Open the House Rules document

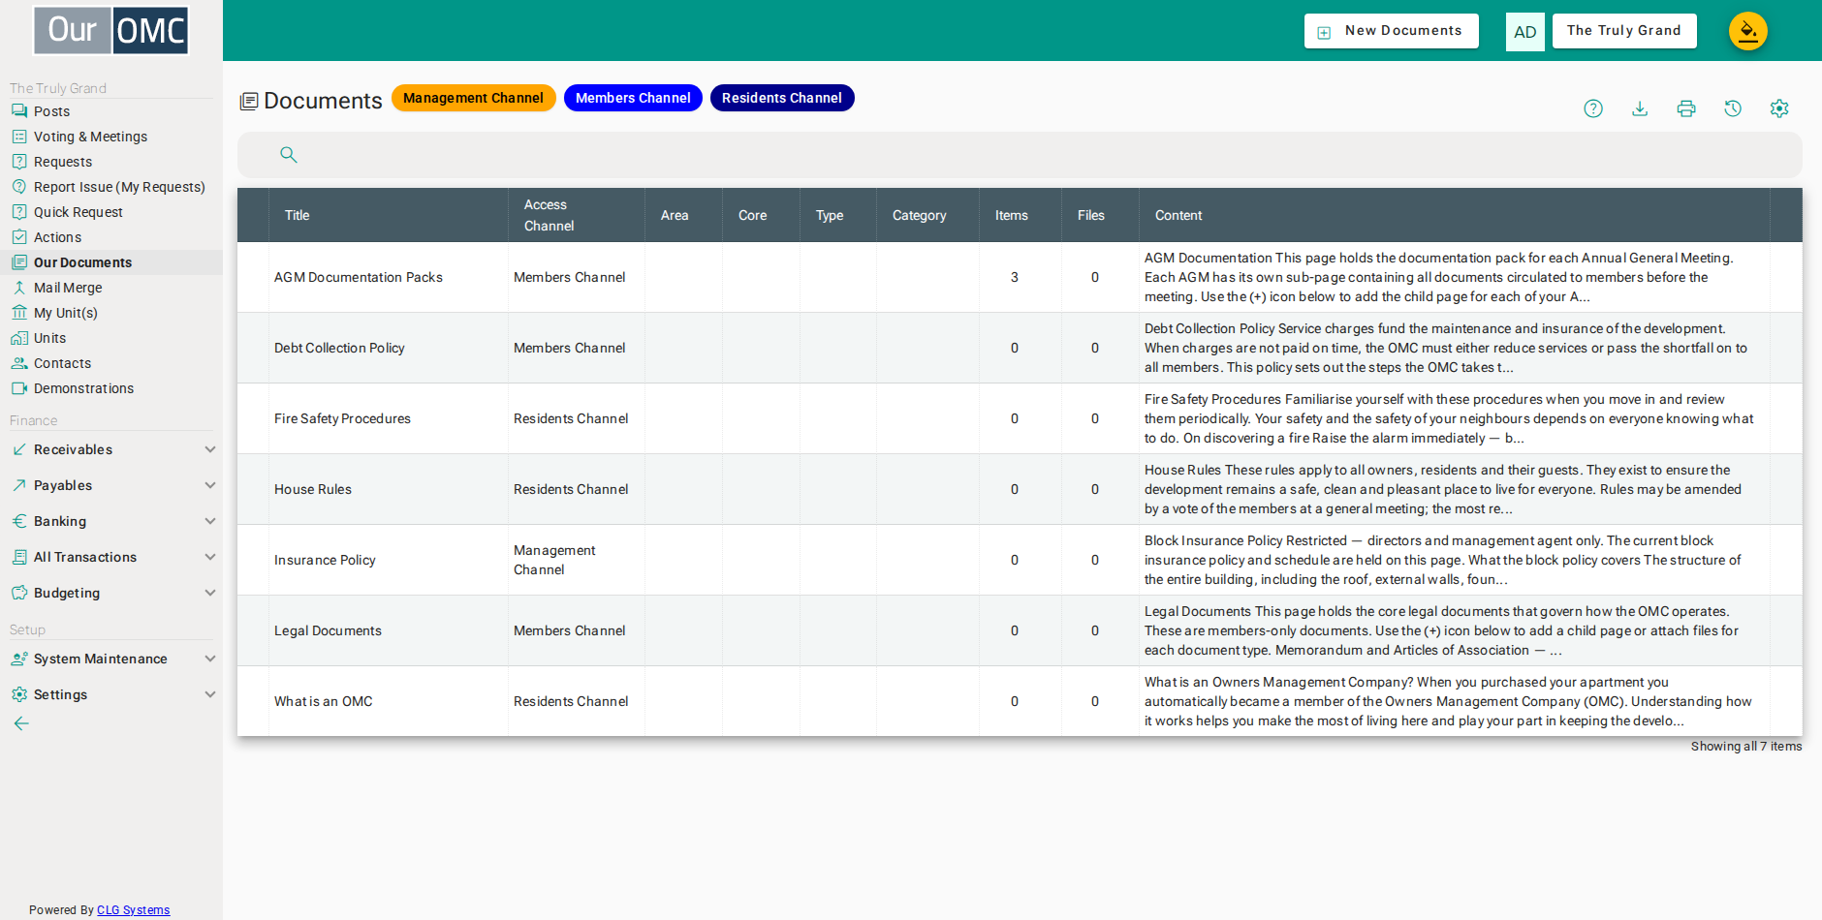[312, 489]
